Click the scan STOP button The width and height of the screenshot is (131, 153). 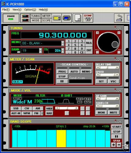62,76
